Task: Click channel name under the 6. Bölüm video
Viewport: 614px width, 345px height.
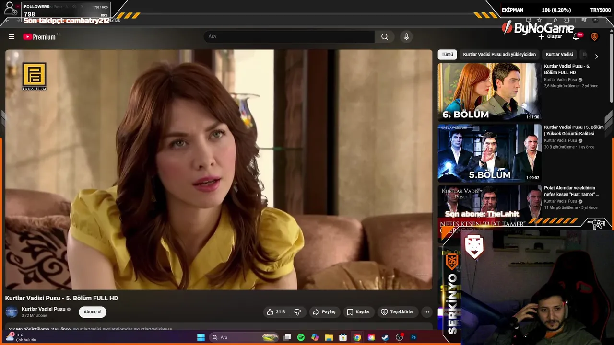Action: (x=560, y=80)
